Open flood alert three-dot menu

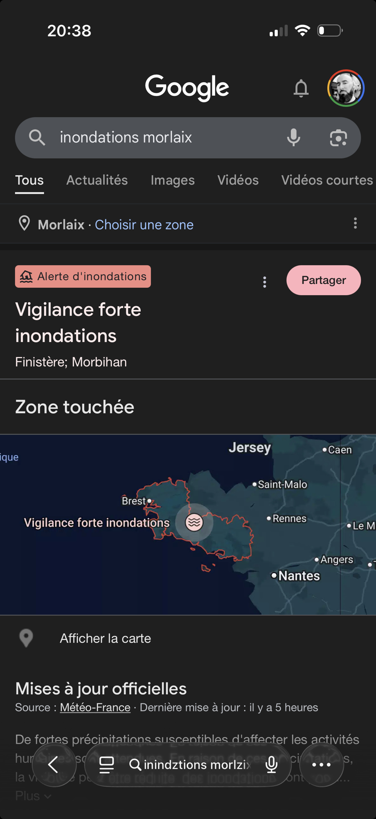pyautogui.click(x=265, y=282)
